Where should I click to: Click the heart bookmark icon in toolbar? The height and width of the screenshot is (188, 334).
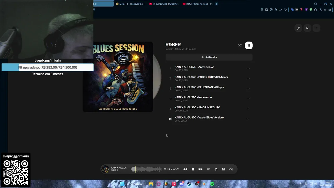click(x=285, y=10)
